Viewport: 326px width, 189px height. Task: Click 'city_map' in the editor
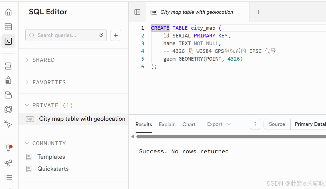(x=203, y=28)
